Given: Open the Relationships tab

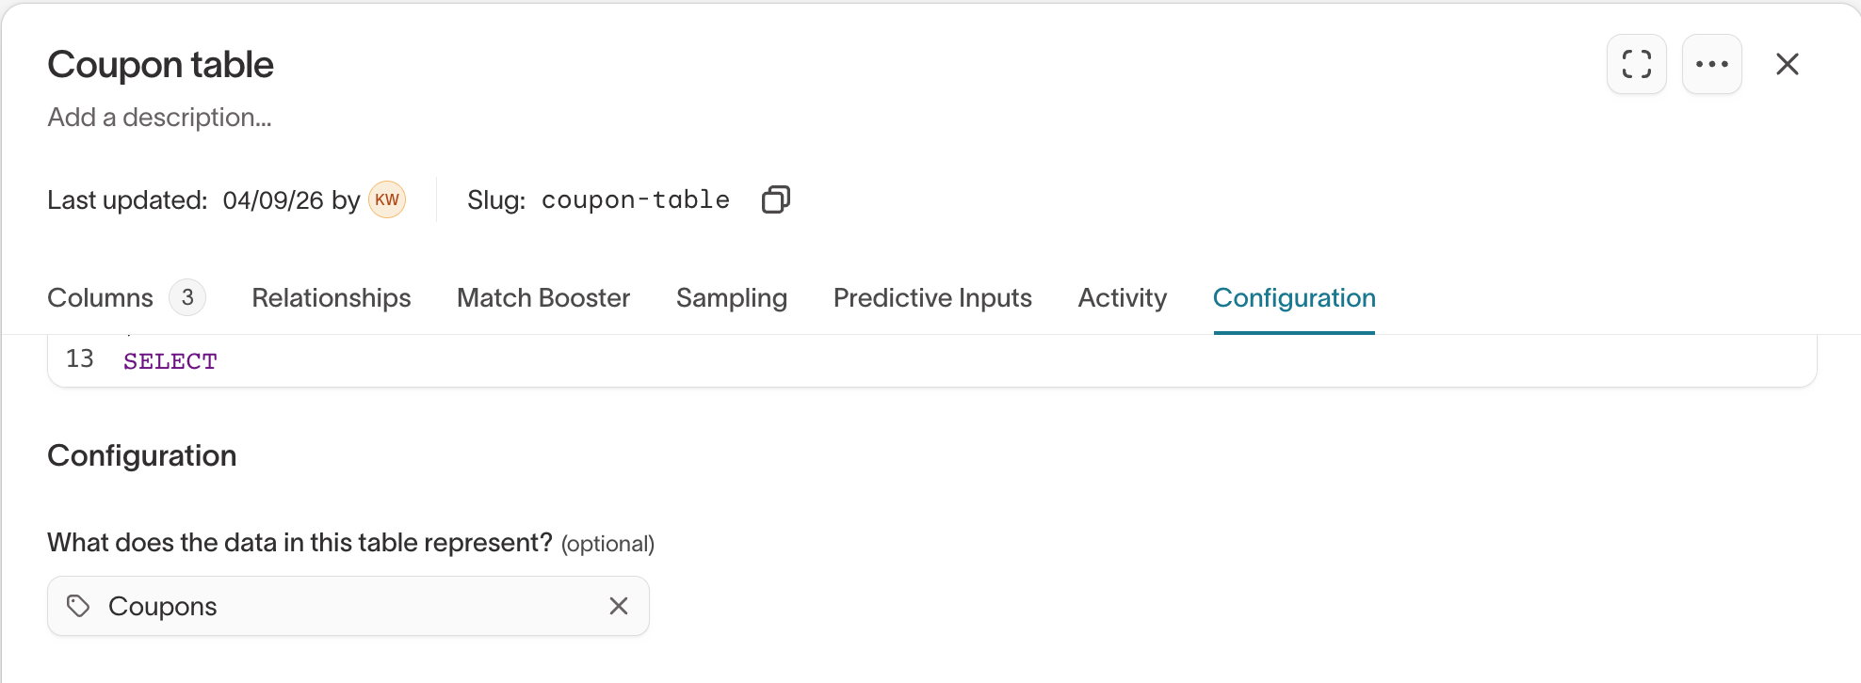Looking at the screenshot, I should (331, 298).
